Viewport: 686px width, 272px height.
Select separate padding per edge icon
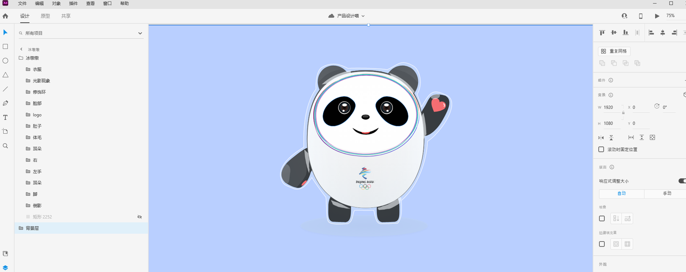627,244
